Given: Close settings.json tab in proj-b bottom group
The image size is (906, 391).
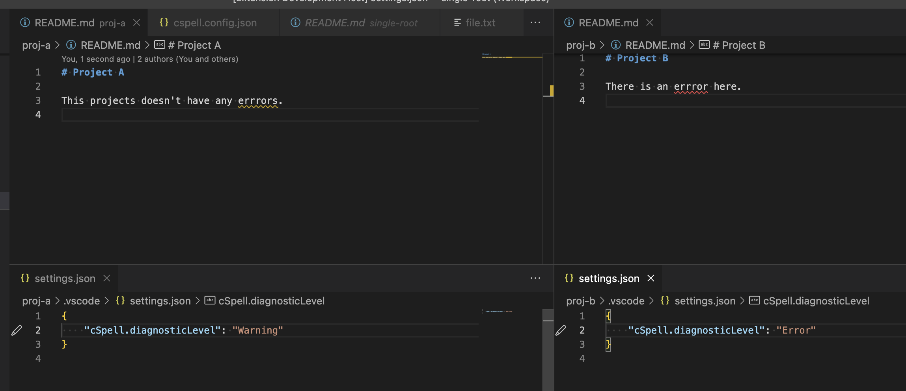Looking at the screenshot, I should coord(651,278).
